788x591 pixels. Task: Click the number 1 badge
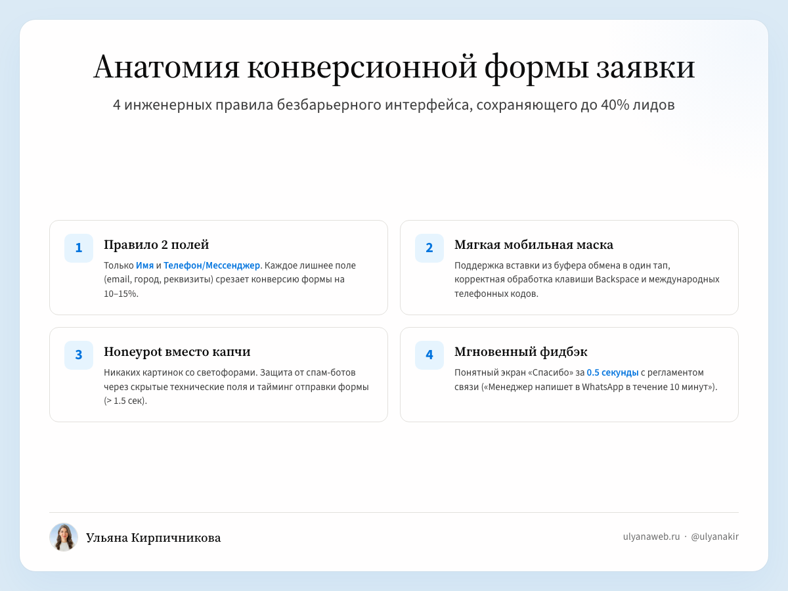point(79,248)
